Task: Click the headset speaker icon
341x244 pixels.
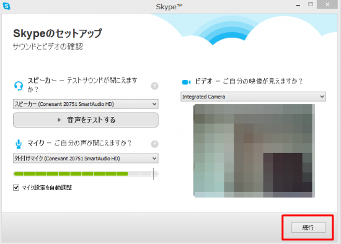Action: point(19,86)
